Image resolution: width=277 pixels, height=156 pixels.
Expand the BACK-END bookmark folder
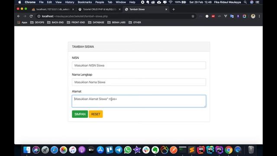click(55, 23)
